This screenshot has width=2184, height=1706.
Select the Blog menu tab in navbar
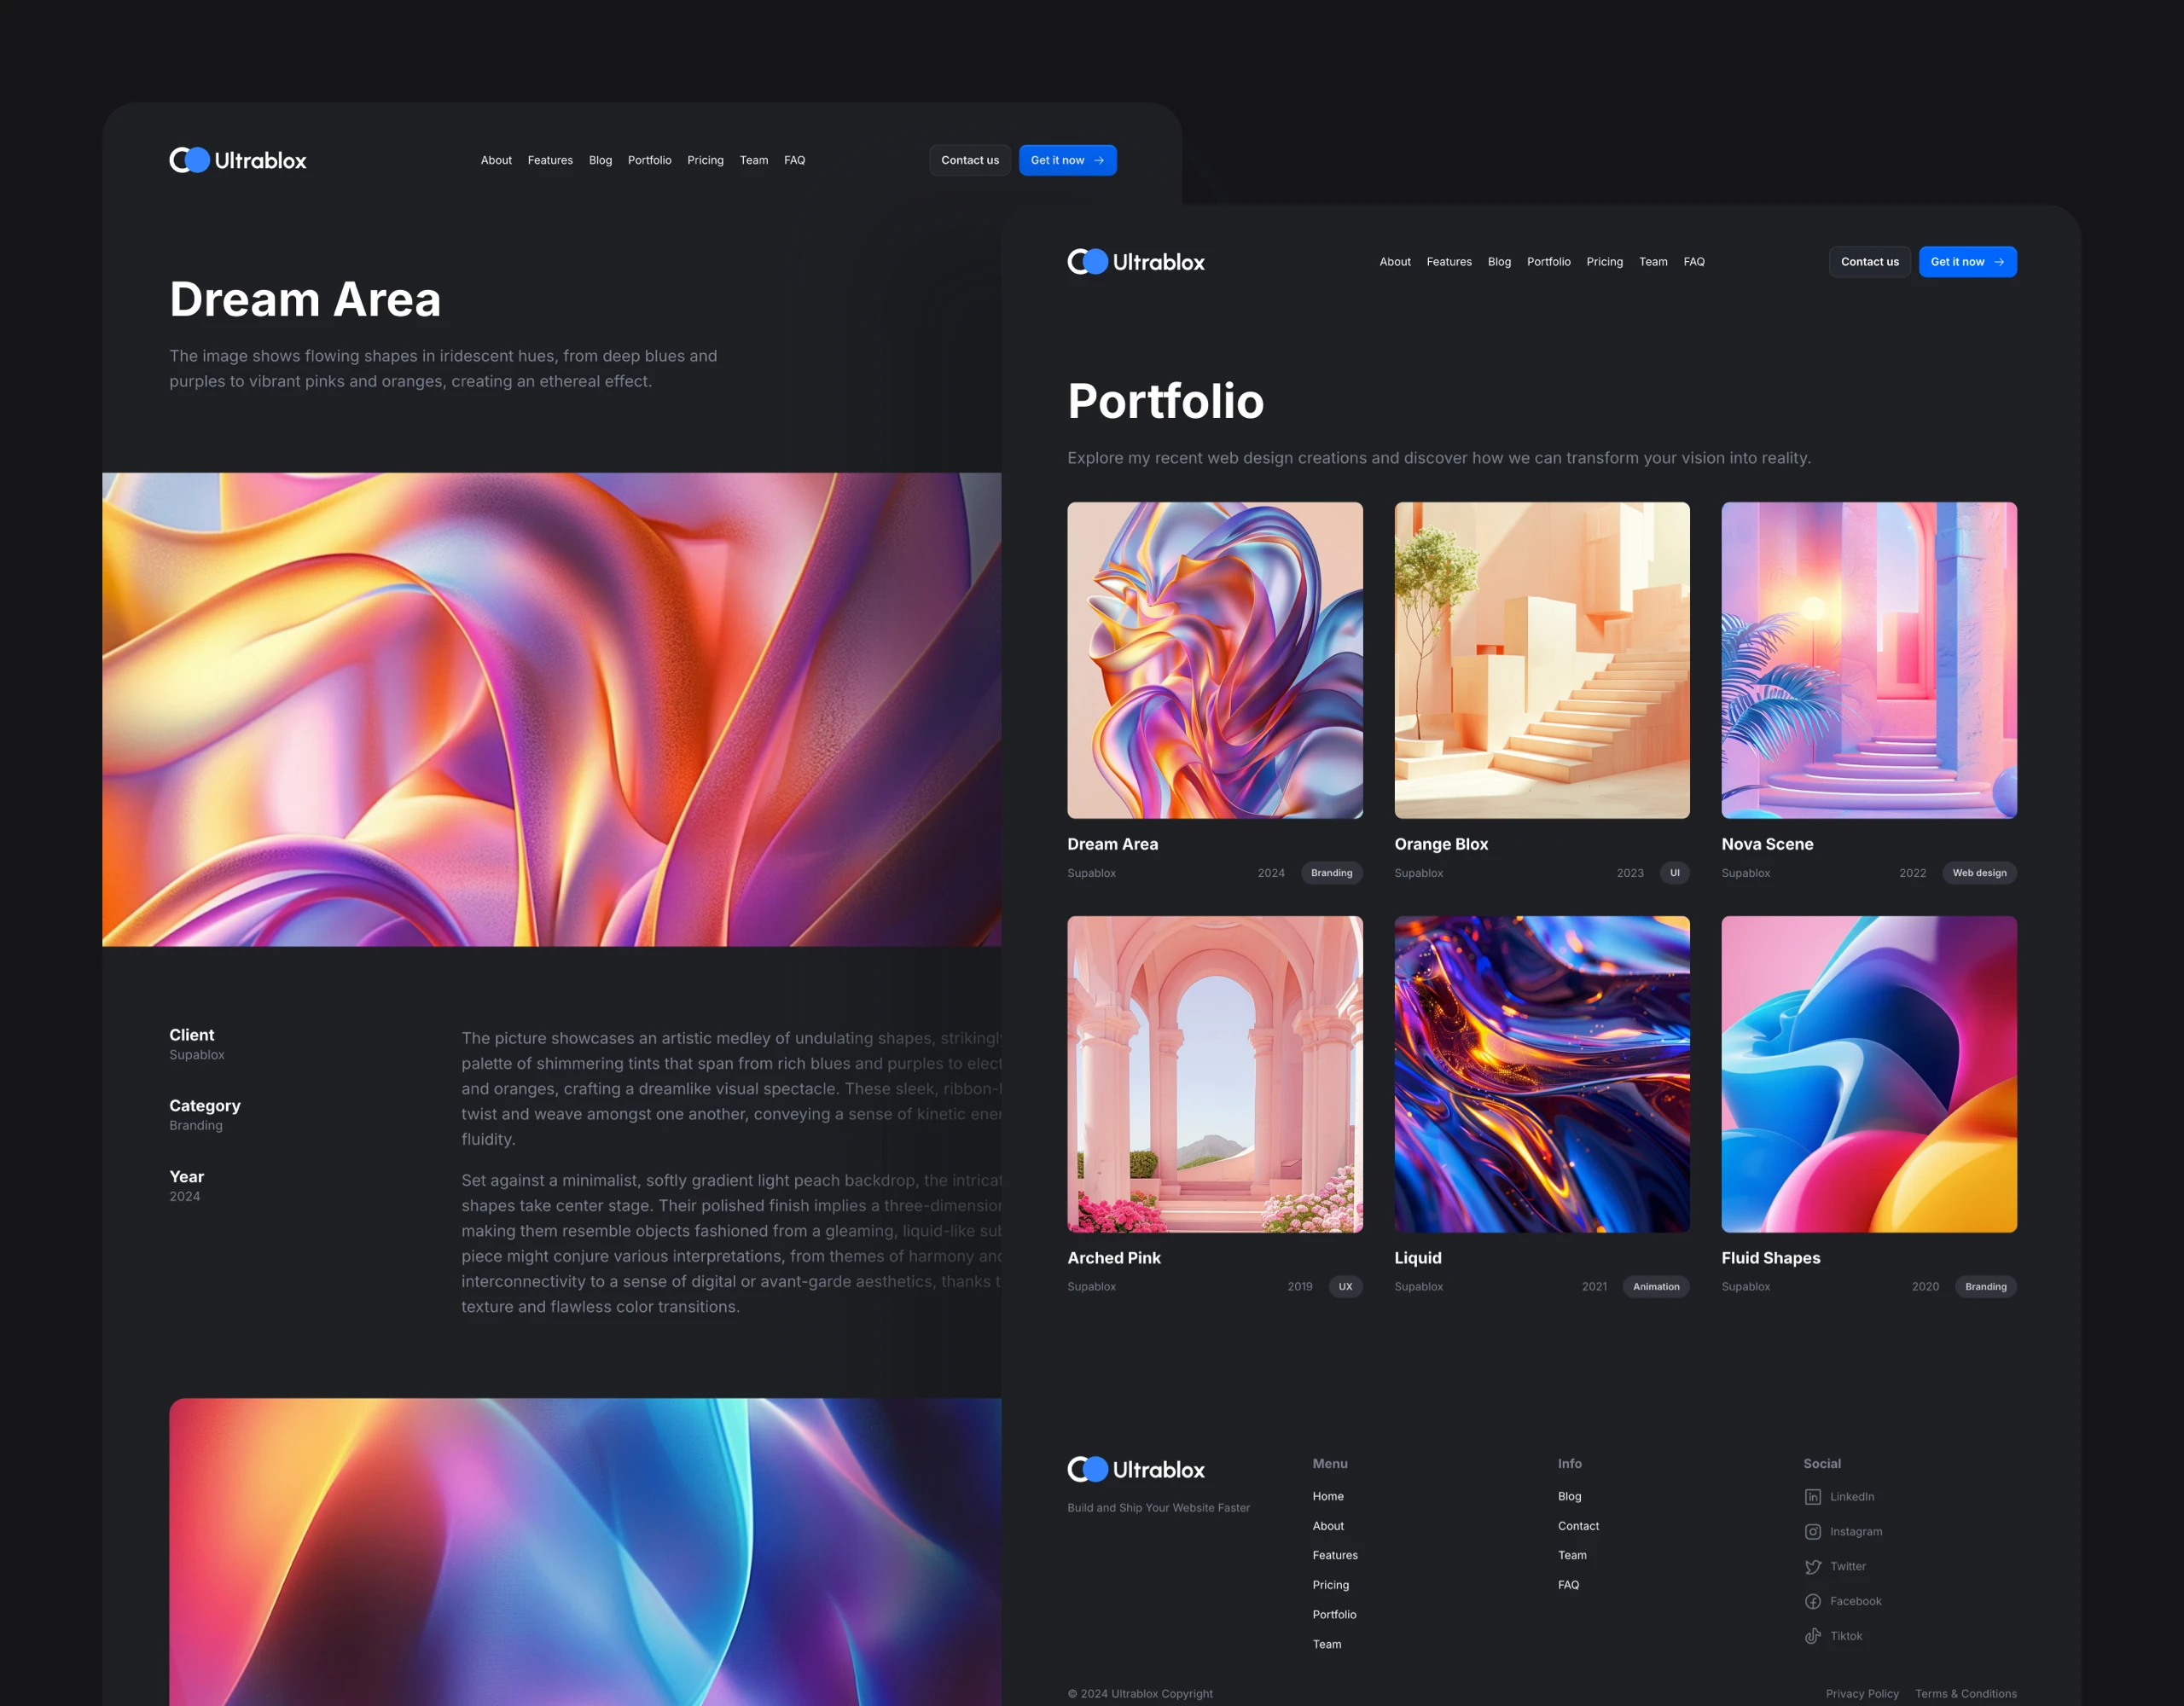point(599,160)
